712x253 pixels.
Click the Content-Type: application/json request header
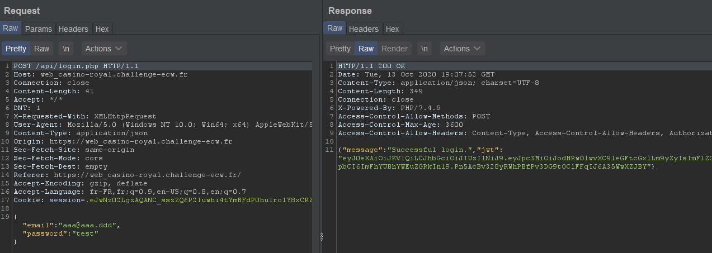pyautogui.click(x=81, y=133)
